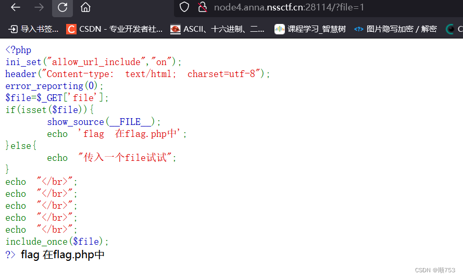Focus the URL bar with node4.anna.nssctf.cn
The width and height of the screenshot is (463, 278).
[318, 7]
